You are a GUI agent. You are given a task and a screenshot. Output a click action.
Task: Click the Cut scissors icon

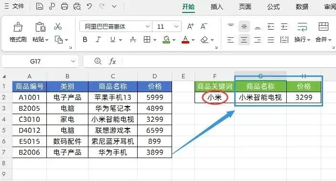click(x=58, y=27)
